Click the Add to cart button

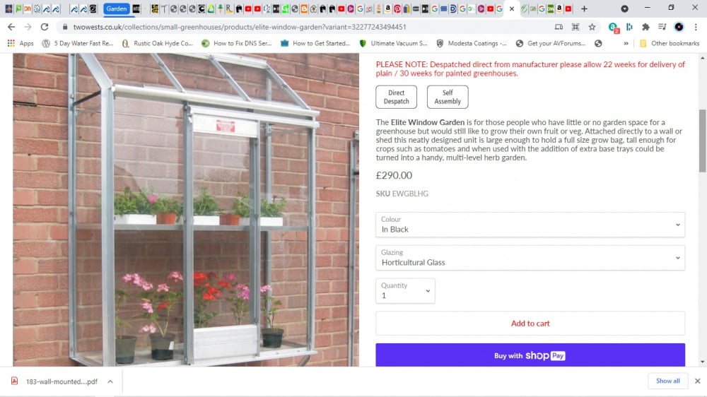pos(530,323)
